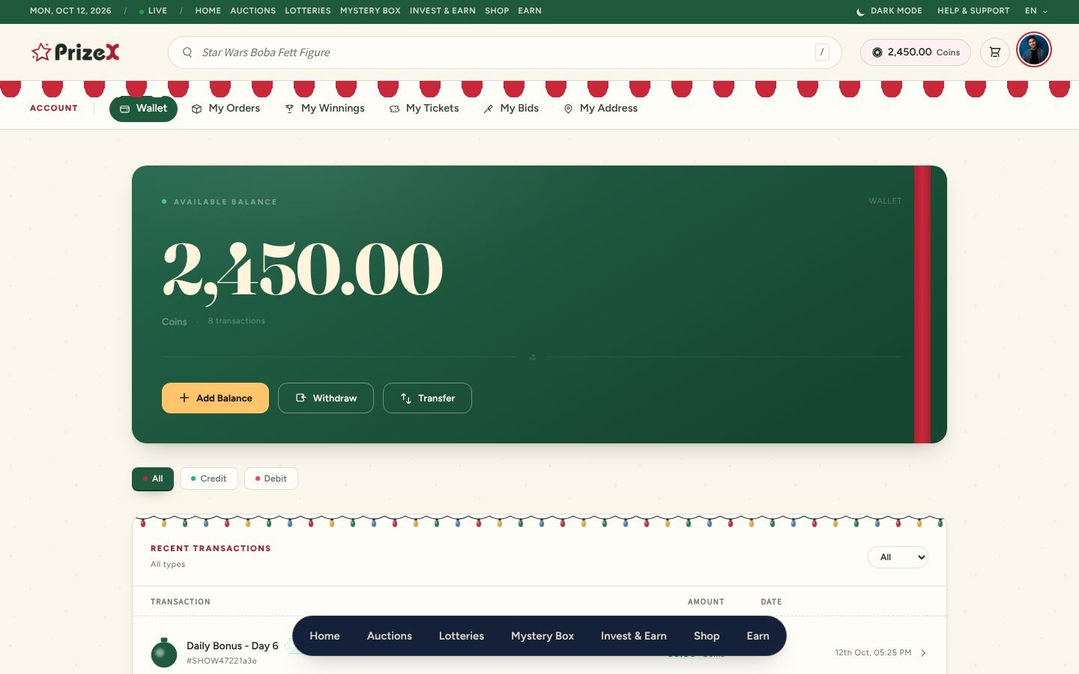The height and width of the screenshot is (674, 1079).
Task: Click the LIVE status indicator
Action: tap(154, 11)
